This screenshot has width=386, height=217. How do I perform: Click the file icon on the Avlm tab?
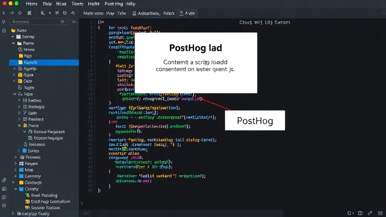(x=181, y=13)
